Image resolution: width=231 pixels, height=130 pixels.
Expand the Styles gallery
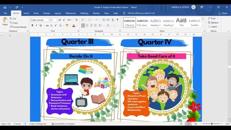203,26
